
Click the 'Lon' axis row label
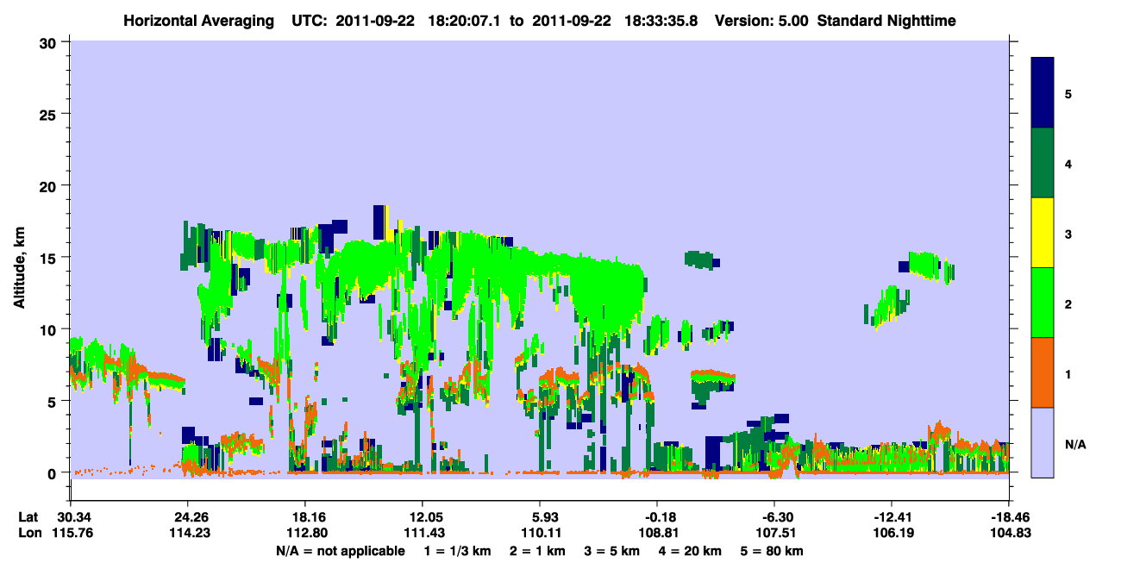point(28,534)
